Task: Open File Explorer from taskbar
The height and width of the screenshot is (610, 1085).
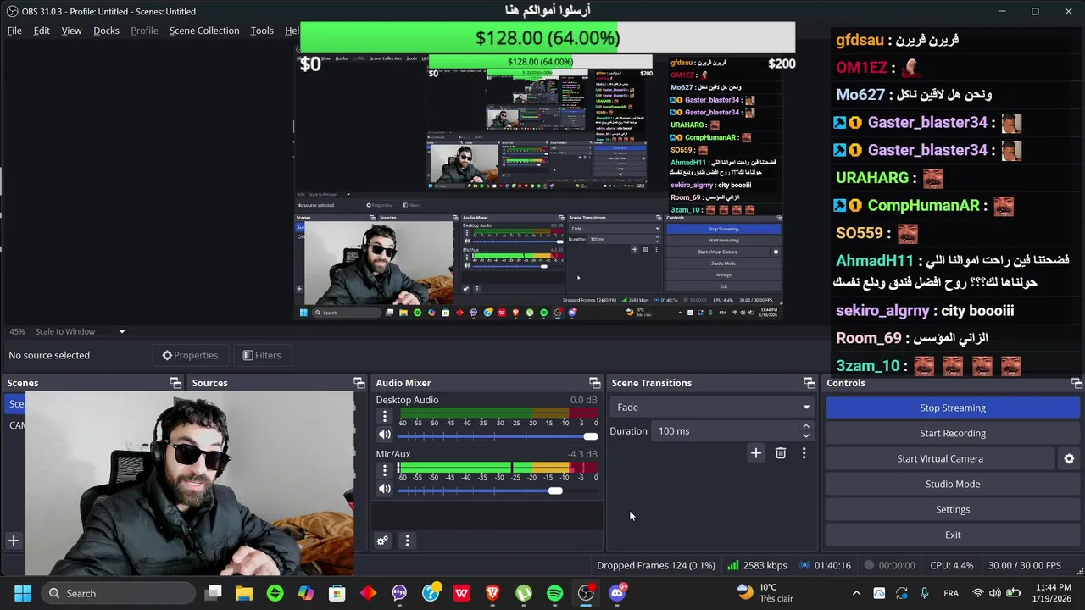Action: click(244, 593)
